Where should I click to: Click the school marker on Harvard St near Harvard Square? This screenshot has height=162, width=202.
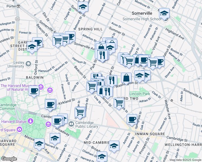[39, 144]
